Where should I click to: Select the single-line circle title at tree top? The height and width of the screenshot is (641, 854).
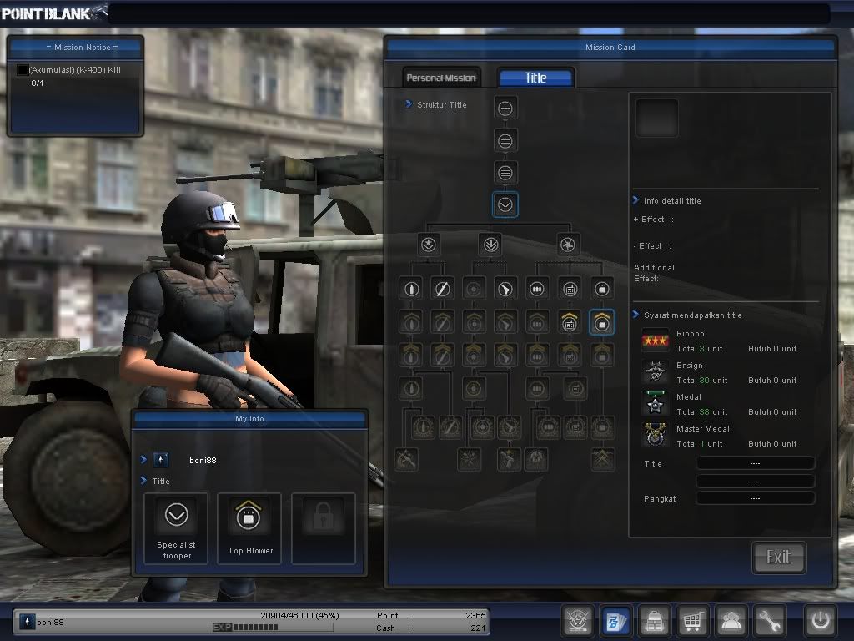point(505,109)
